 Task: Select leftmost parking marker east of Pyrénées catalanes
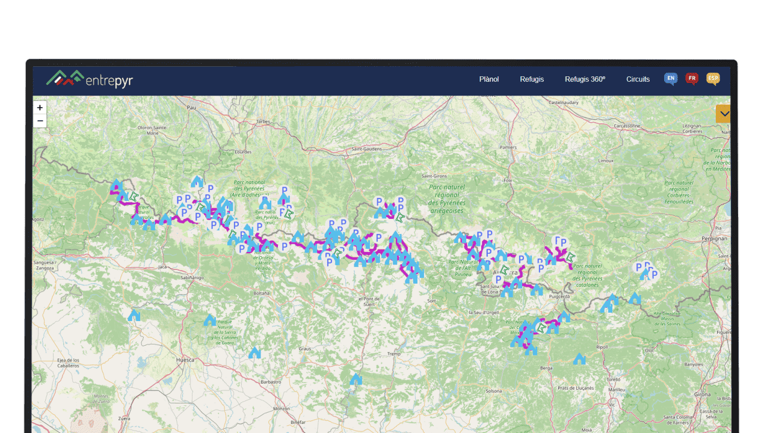639,267
